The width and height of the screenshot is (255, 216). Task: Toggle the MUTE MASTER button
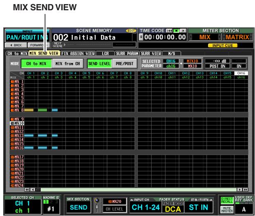pyautogui.click(x=227, y=209)
